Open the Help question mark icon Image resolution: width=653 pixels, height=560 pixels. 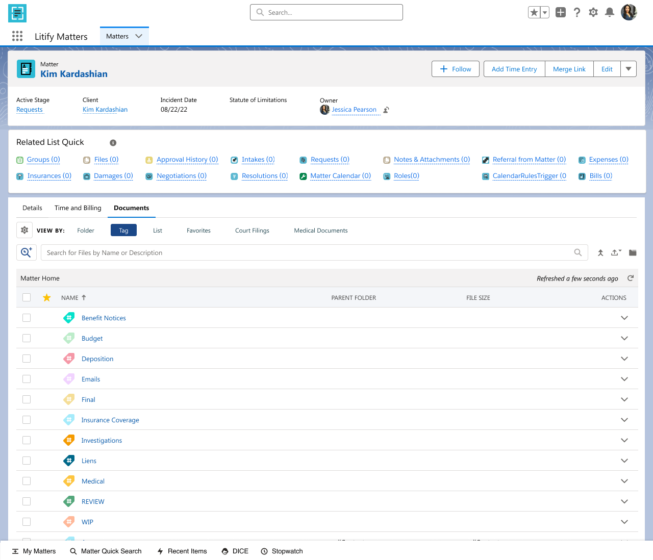[577, 12]
